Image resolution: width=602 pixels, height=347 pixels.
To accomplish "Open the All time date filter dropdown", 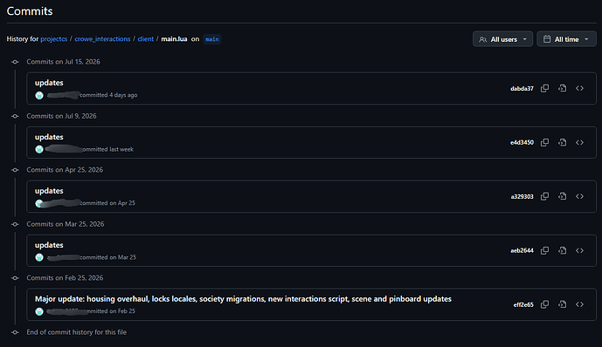I will 566,39.
